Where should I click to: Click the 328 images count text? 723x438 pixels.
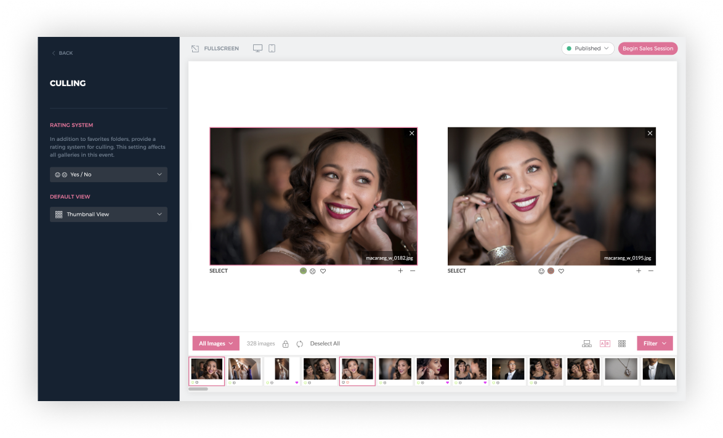pos(261,344)
